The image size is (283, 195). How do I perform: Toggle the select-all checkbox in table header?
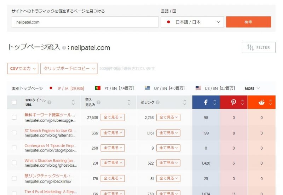14,102
